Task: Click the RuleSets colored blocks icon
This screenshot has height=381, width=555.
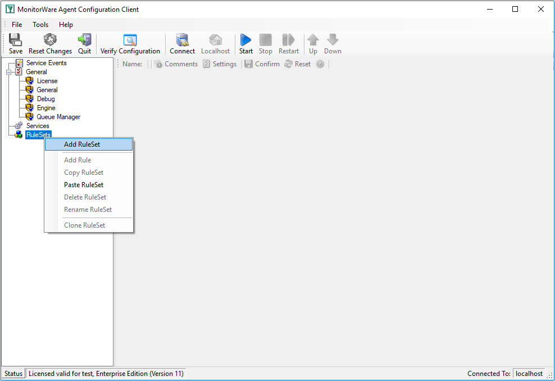Action: pos(19,134)
